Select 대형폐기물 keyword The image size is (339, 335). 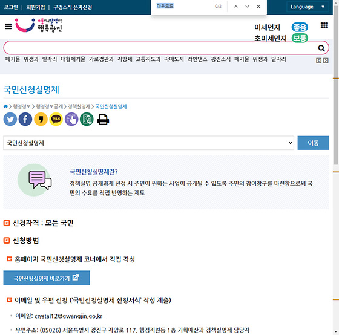[73, 59]
